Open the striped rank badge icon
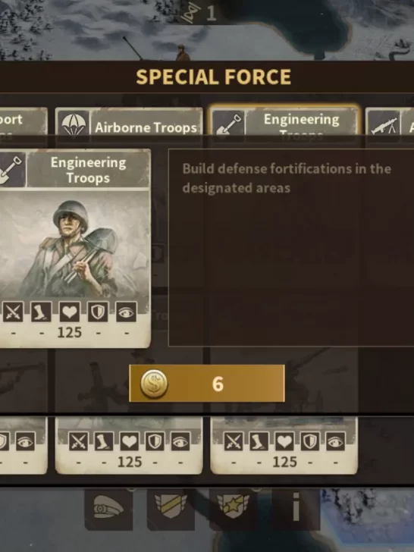 171,507
